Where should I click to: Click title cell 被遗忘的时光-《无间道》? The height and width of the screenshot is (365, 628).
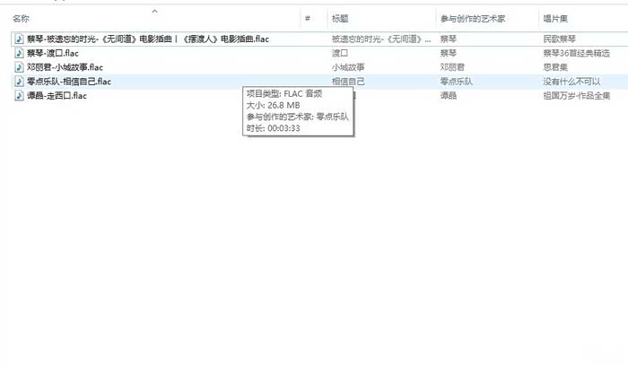381,39
